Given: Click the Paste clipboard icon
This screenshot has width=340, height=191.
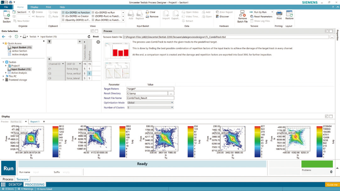Looking at the screenshot, I should (50, 16).
